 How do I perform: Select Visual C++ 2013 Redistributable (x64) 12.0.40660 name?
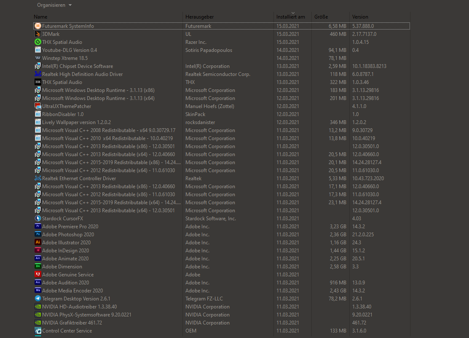109,154
